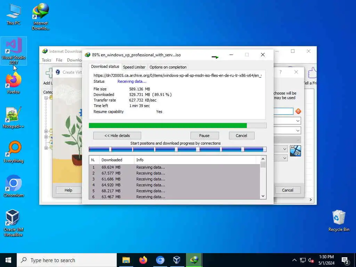Launch Oracle VM VirtualBox desktop icon

(x=14, y=223)
